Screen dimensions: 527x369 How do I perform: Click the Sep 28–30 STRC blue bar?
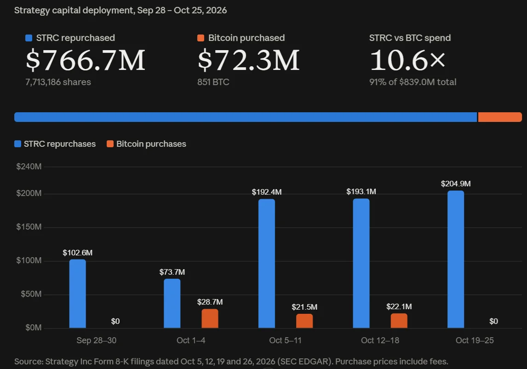coord(78,294)
